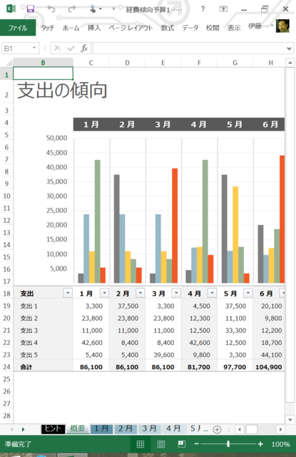
Task: Click the Excel application icon
Action: 11,9
